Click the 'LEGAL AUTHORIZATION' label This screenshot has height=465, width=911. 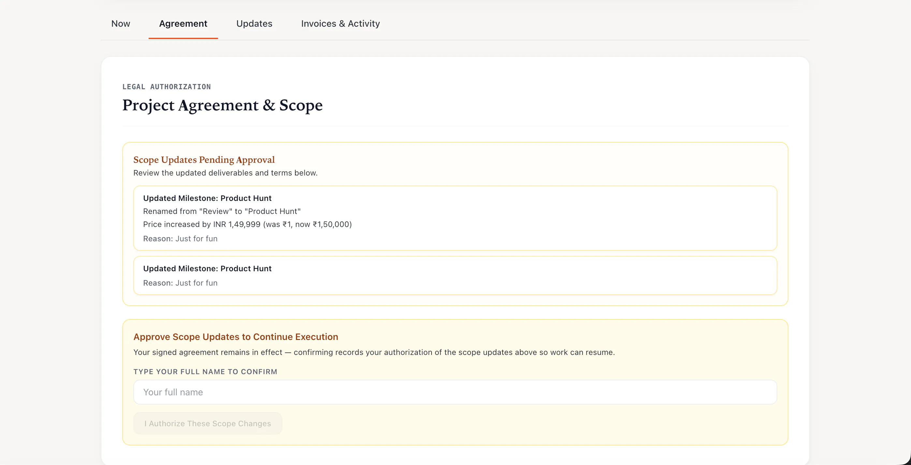point(167,87)
